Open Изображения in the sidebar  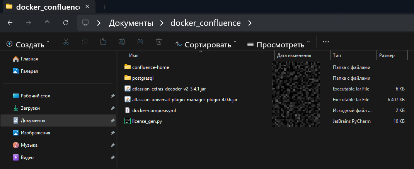(36, 133)
